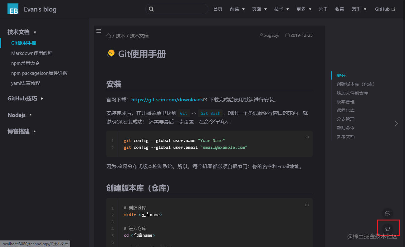Screen dimensions: 405x247
Task: Open the GitHub nav link
Action: tap(385, 9)
